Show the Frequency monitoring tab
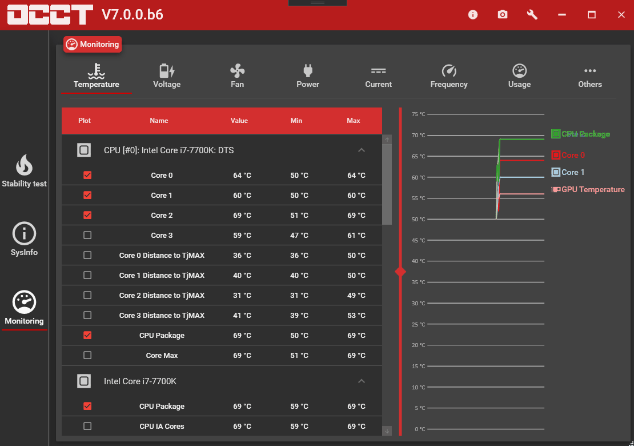Image resolution: width=634 pixels, height=446 pixels. click(x=449, y=76)
